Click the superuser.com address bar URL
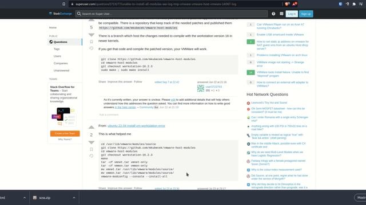 coord(156,4)
